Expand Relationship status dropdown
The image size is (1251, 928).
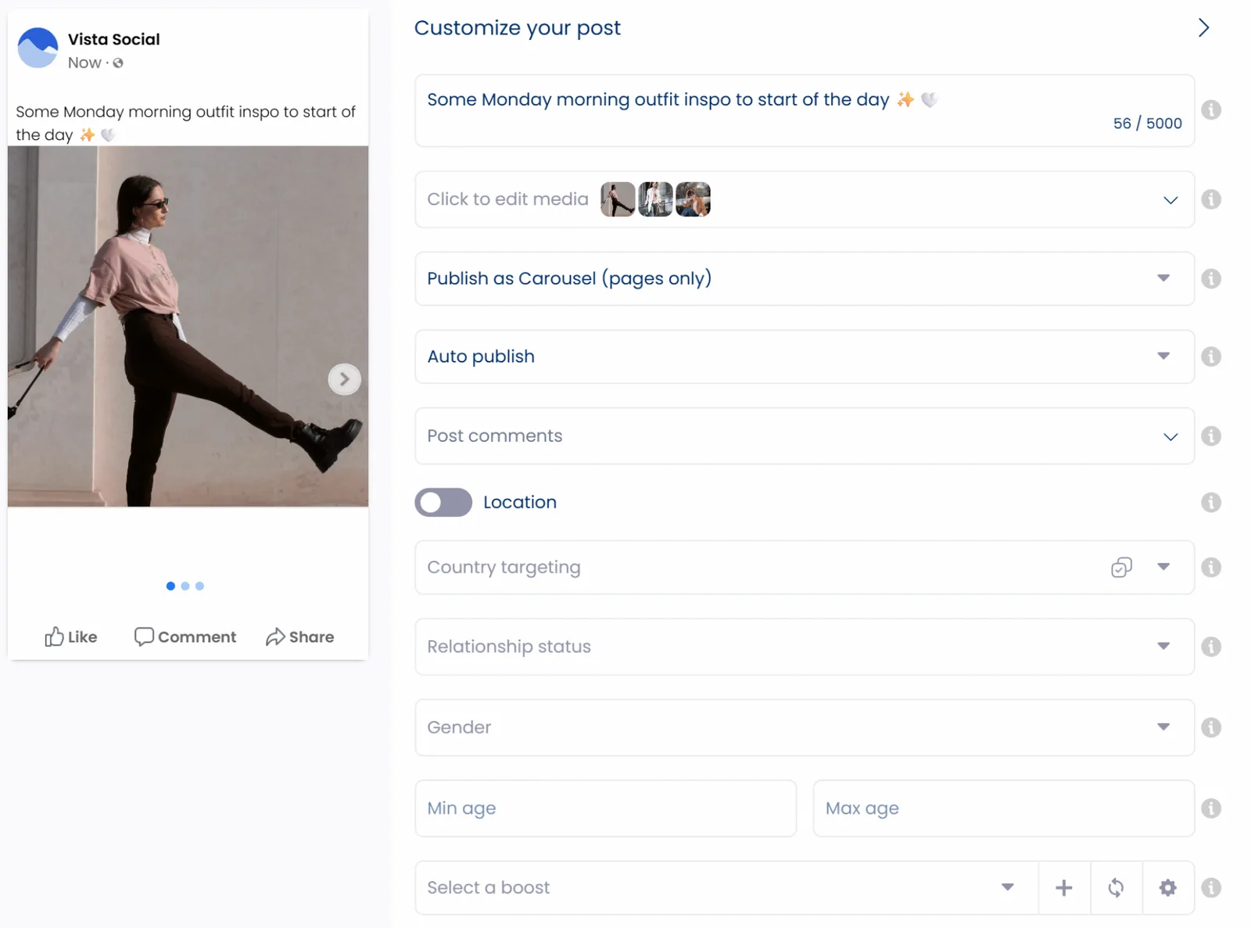coord(804,647)
